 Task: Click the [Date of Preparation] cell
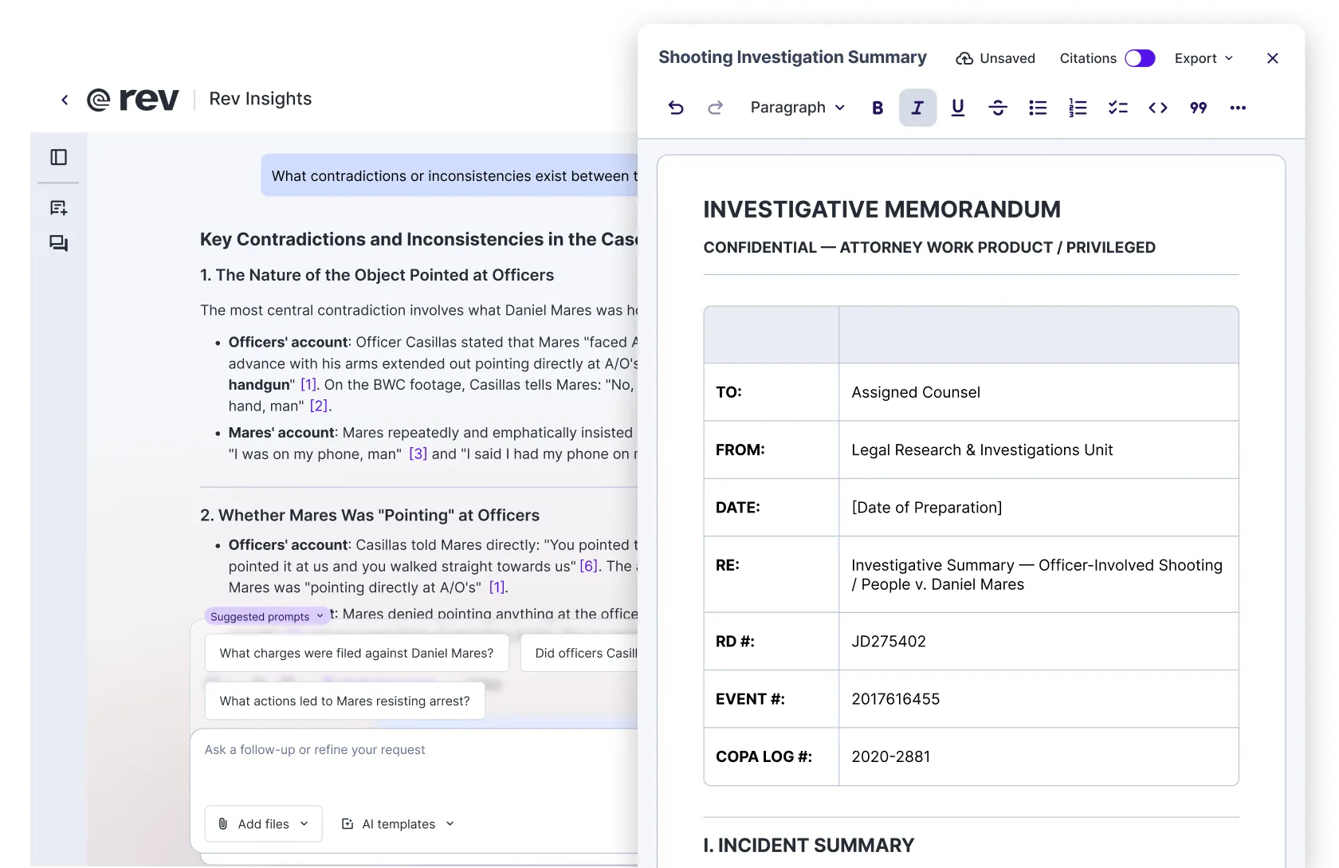pyautogui.click(x=1039, y=507)
